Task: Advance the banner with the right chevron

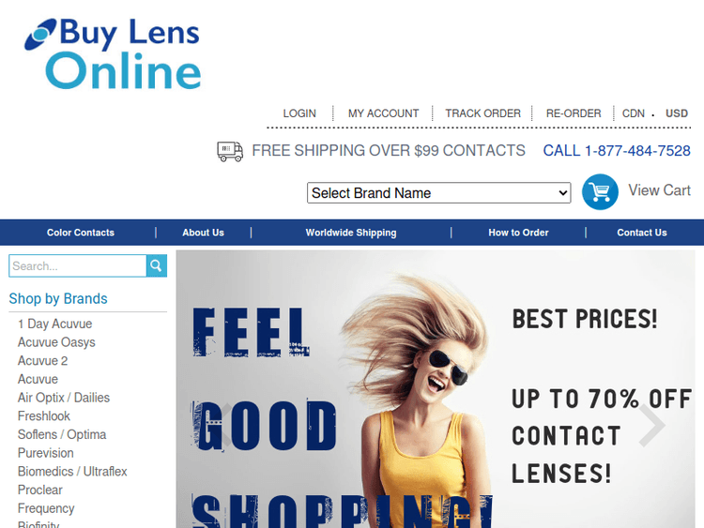Action: click(652, 425)
